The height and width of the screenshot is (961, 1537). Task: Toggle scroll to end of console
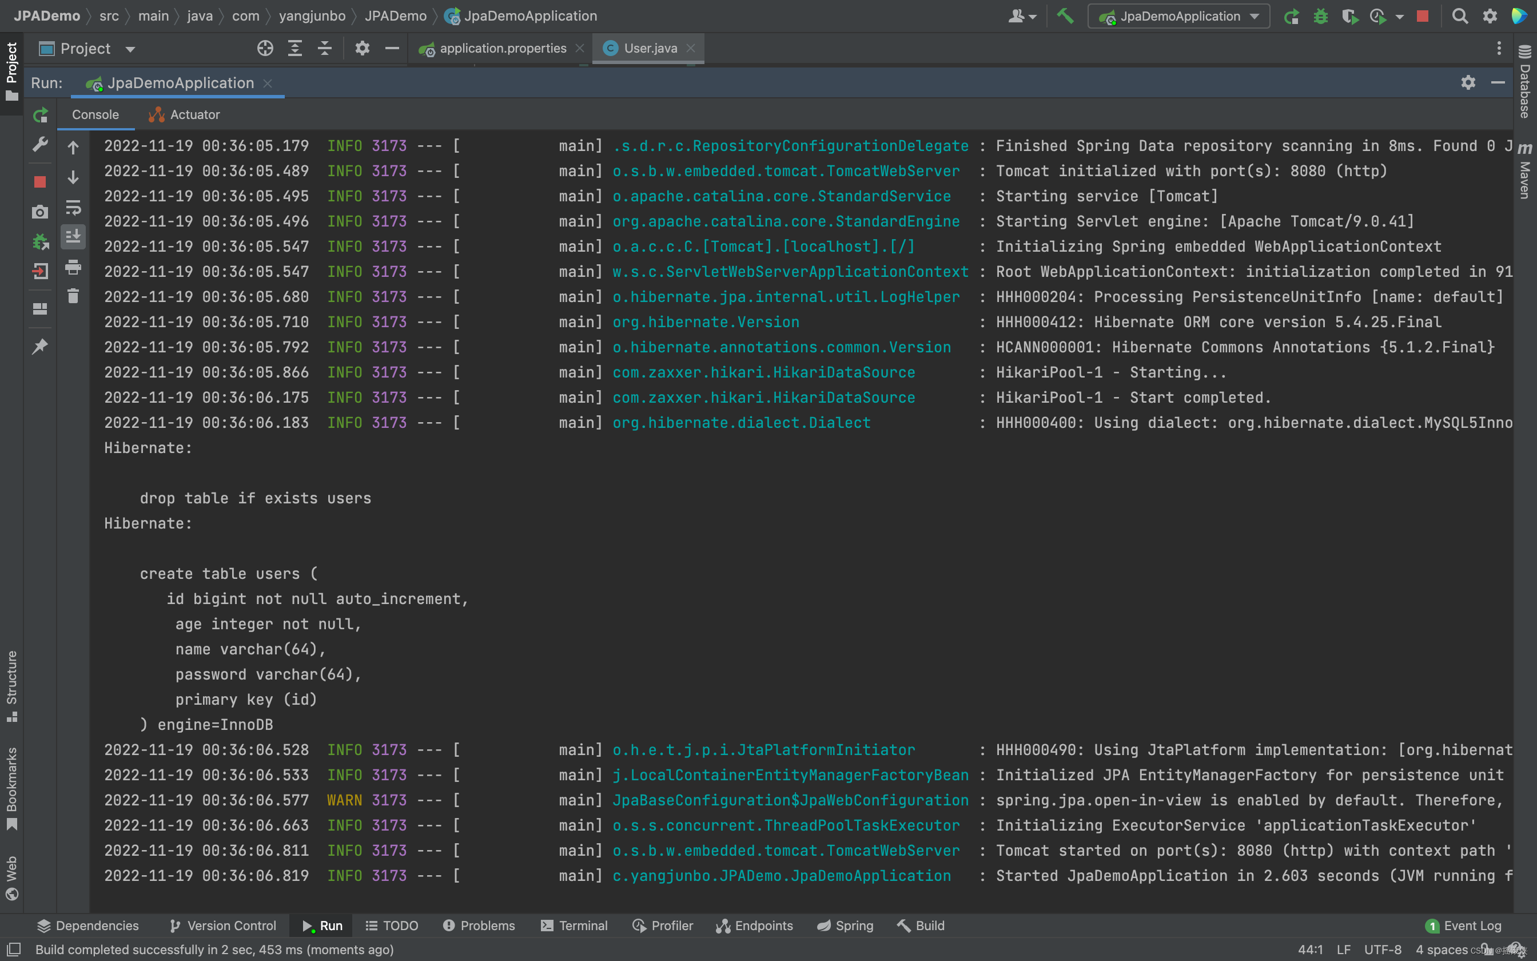tap(73, 237)
